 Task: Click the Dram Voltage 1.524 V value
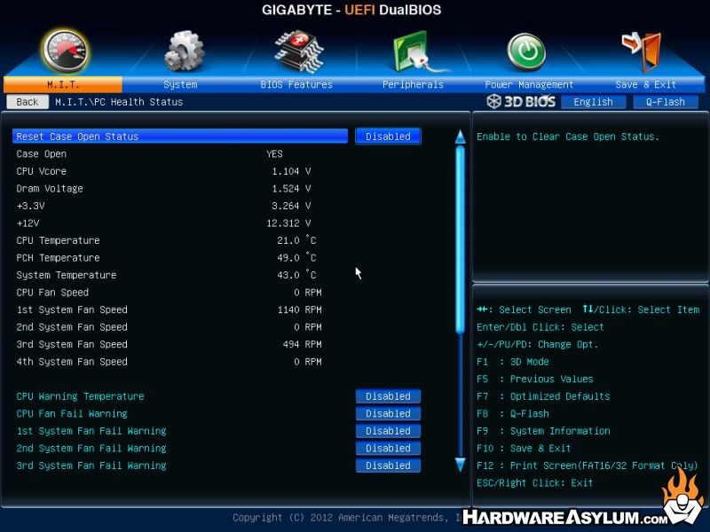pyautogui.click(x=291, y=188)
